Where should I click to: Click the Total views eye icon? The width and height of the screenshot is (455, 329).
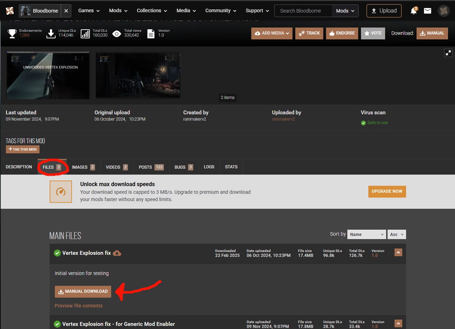117,34
